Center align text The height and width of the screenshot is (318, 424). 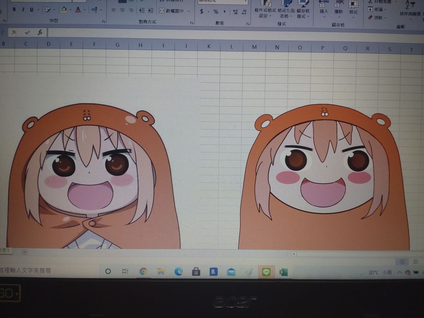(122, 10)
